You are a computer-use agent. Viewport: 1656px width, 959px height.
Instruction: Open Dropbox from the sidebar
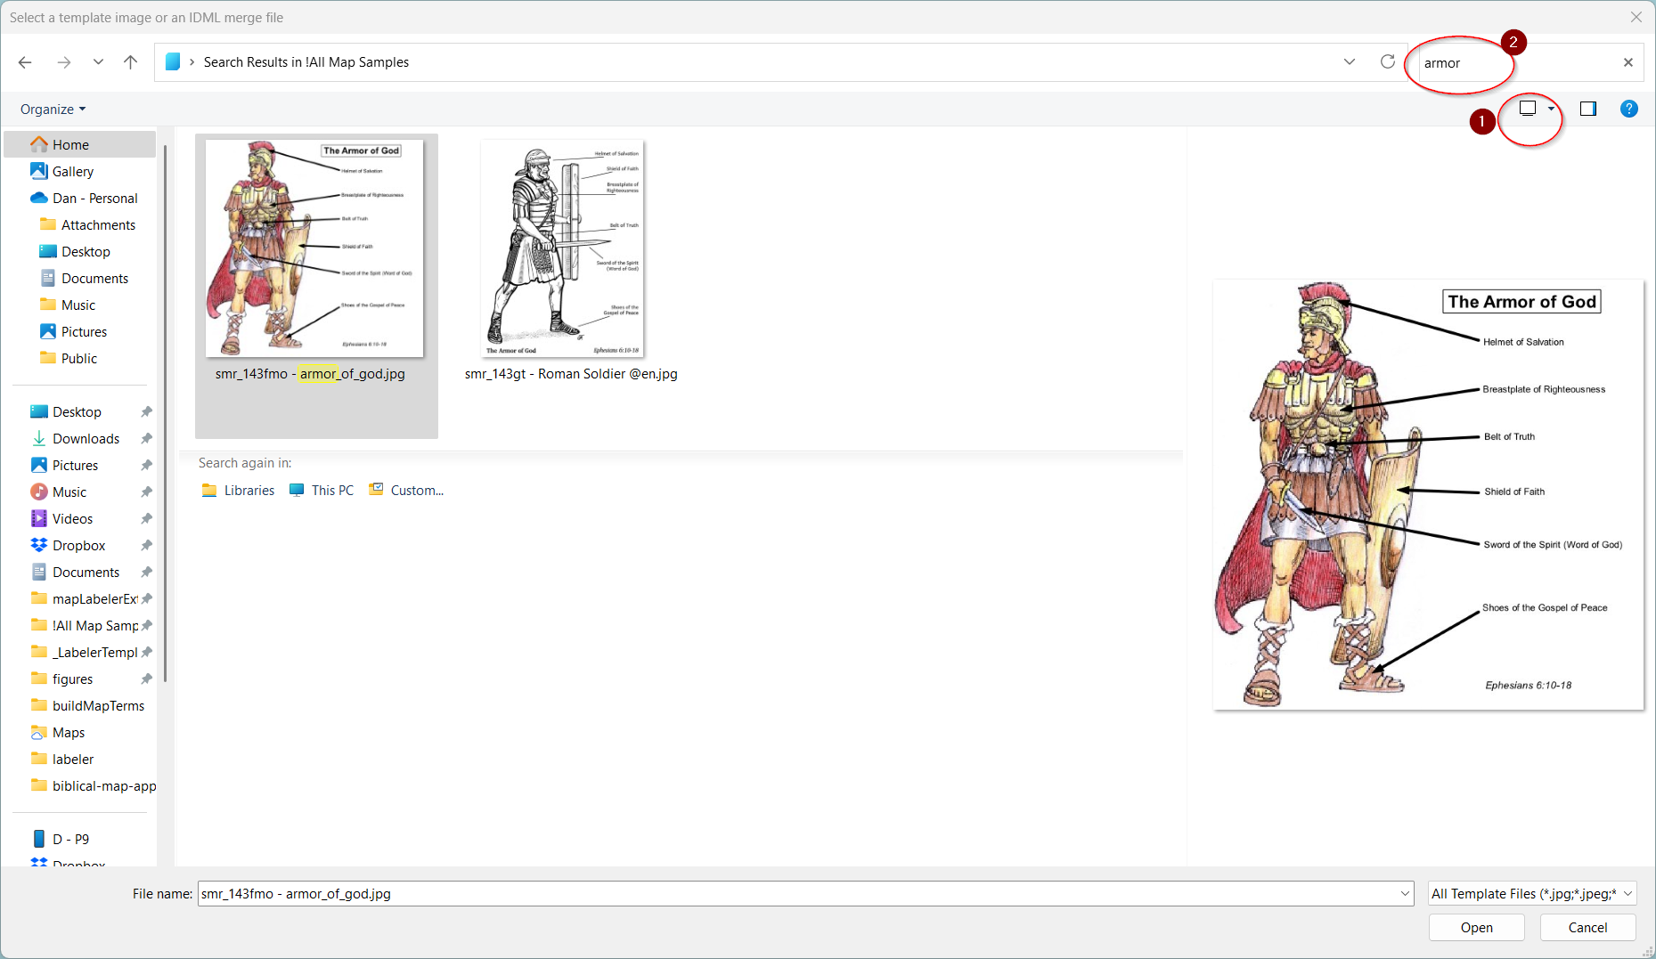(x=78, y=545)
